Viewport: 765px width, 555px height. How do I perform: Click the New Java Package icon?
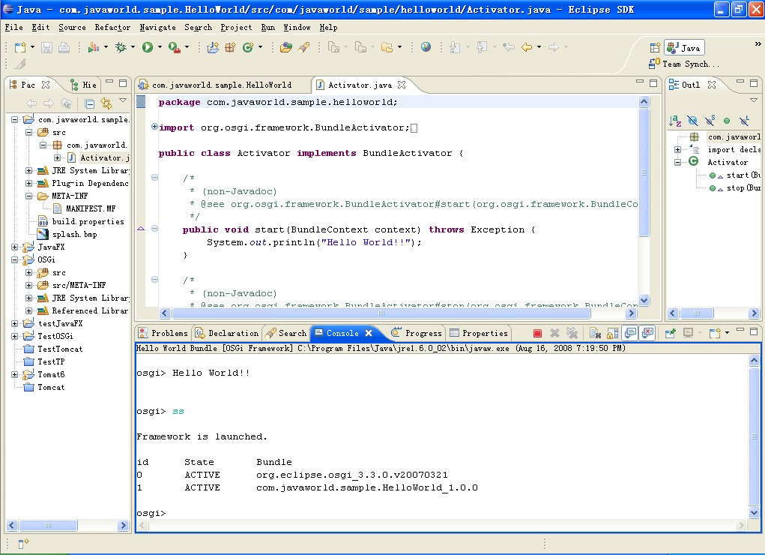coord(230,47)
